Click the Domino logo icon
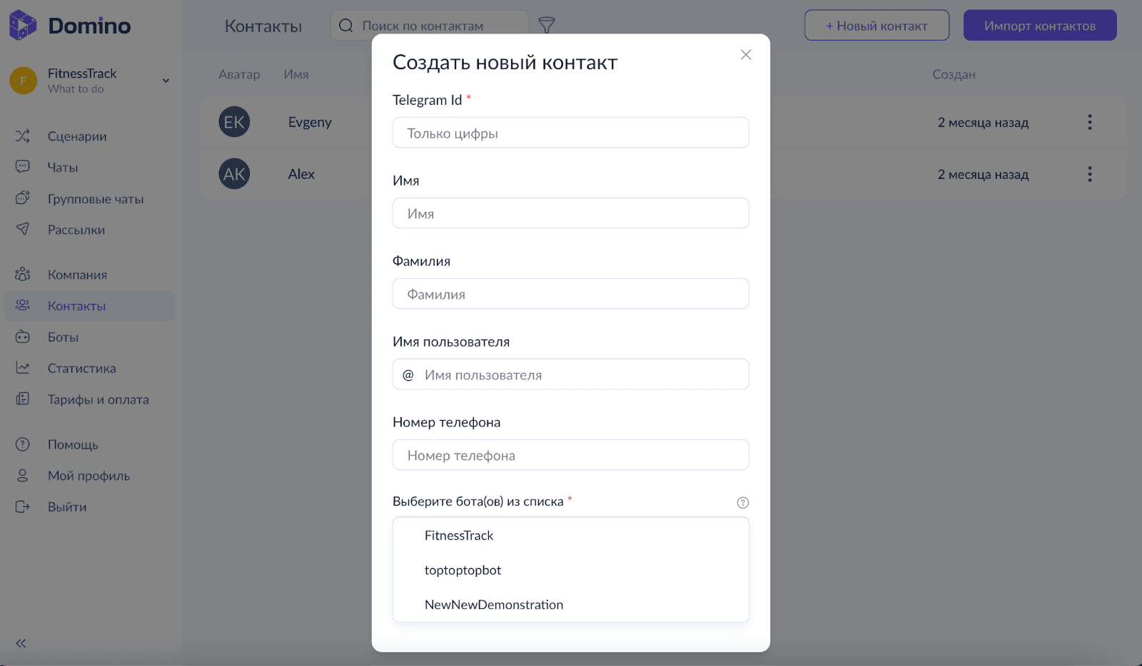1142x666 pixels. [x=23, y=25]
